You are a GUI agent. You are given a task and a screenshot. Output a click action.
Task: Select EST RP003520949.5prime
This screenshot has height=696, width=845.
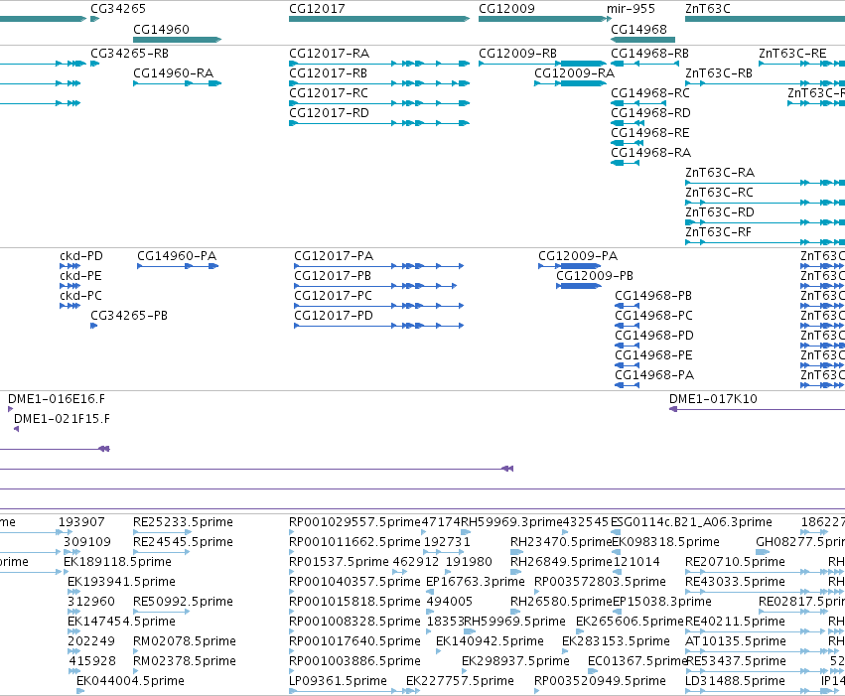(x=600, y=681)
